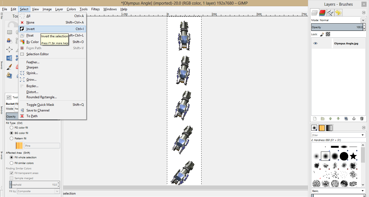
Task: Lower the layer with down arrow
Action: tap(338, 119)
